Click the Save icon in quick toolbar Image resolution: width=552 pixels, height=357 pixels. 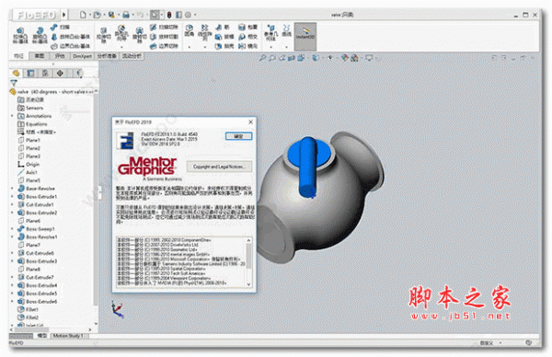(x=111, y=15)
